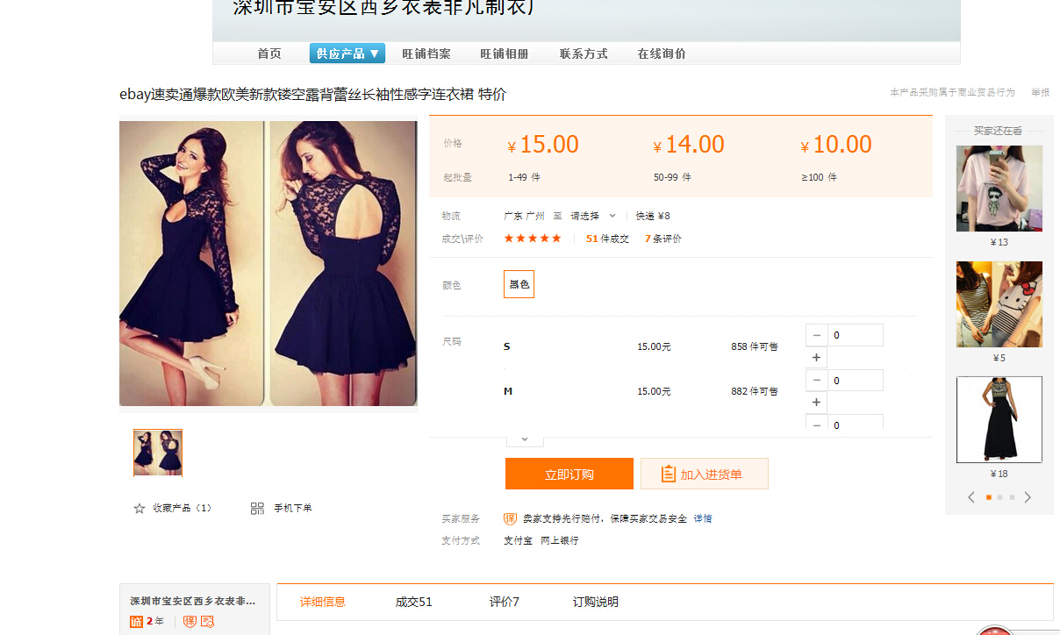Image resolution: width=1060 pixels, height=635 pixels.
Task: Click the plus icon for size S
Action: 816,358
